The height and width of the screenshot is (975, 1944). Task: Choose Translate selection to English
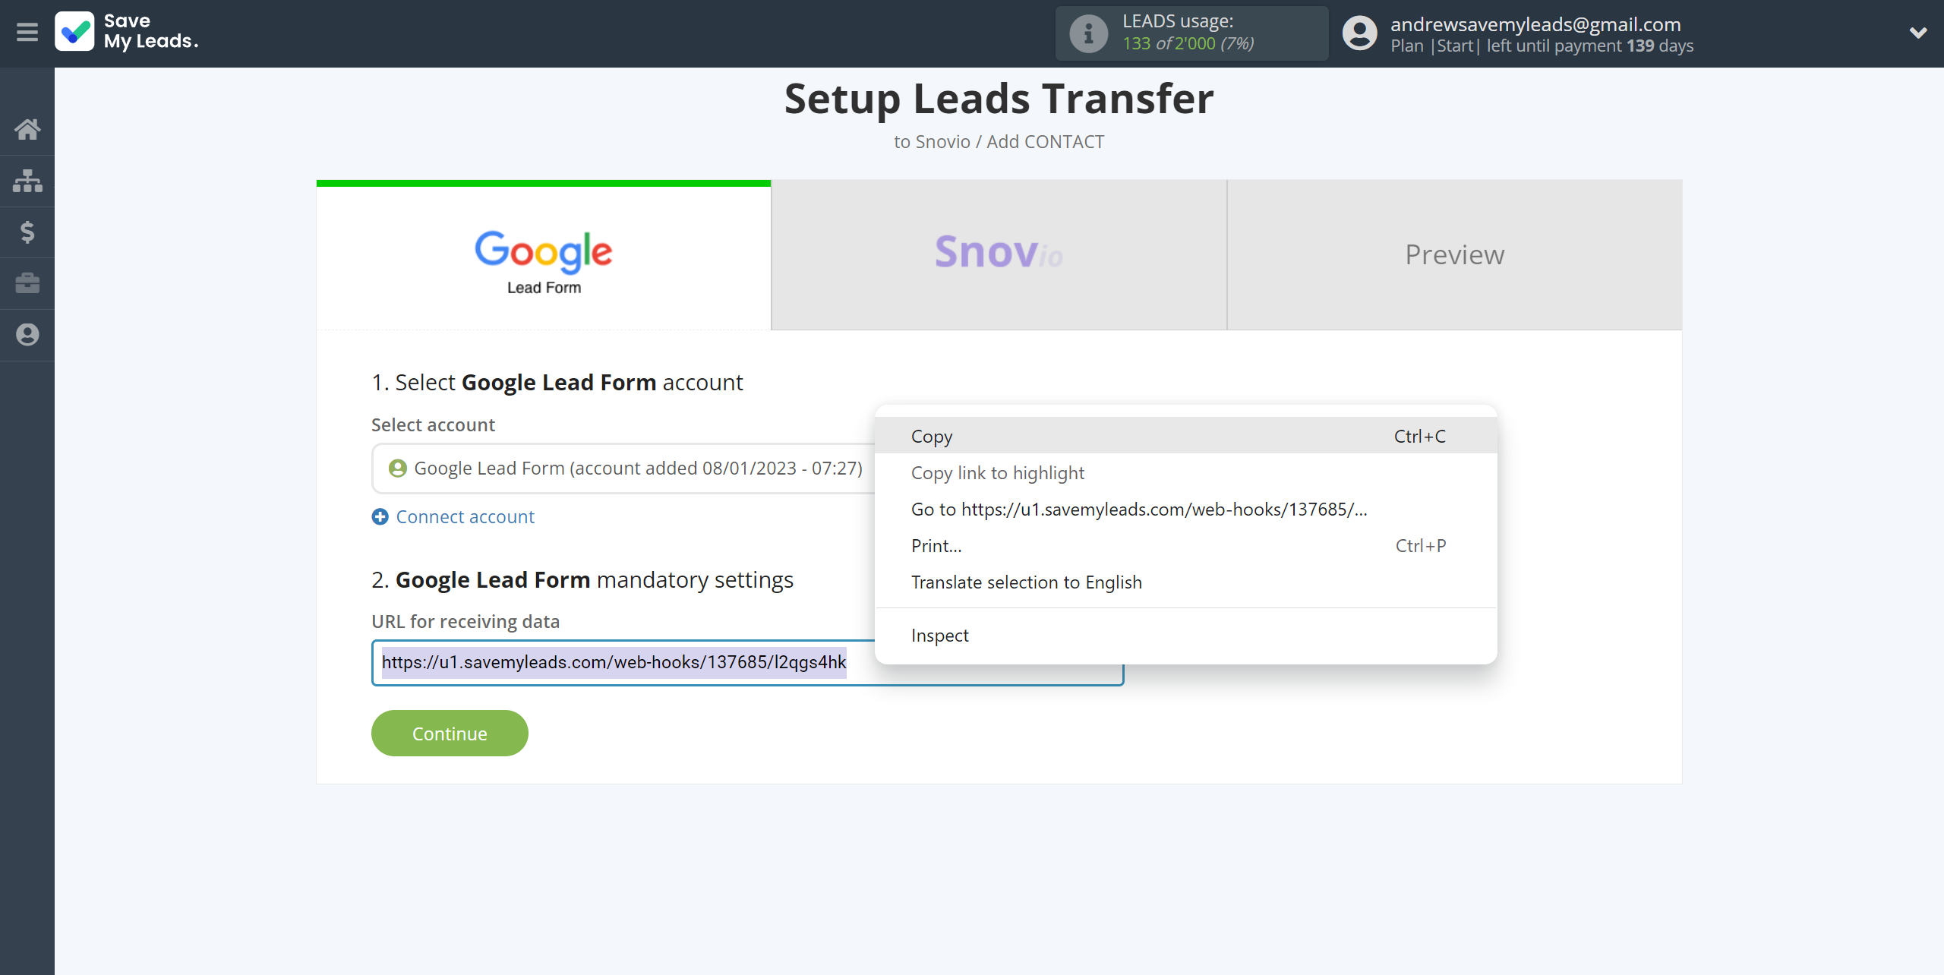click(1185, 582)
